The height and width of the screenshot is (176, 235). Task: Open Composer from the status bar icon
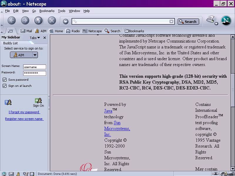(x=26, y=174)
